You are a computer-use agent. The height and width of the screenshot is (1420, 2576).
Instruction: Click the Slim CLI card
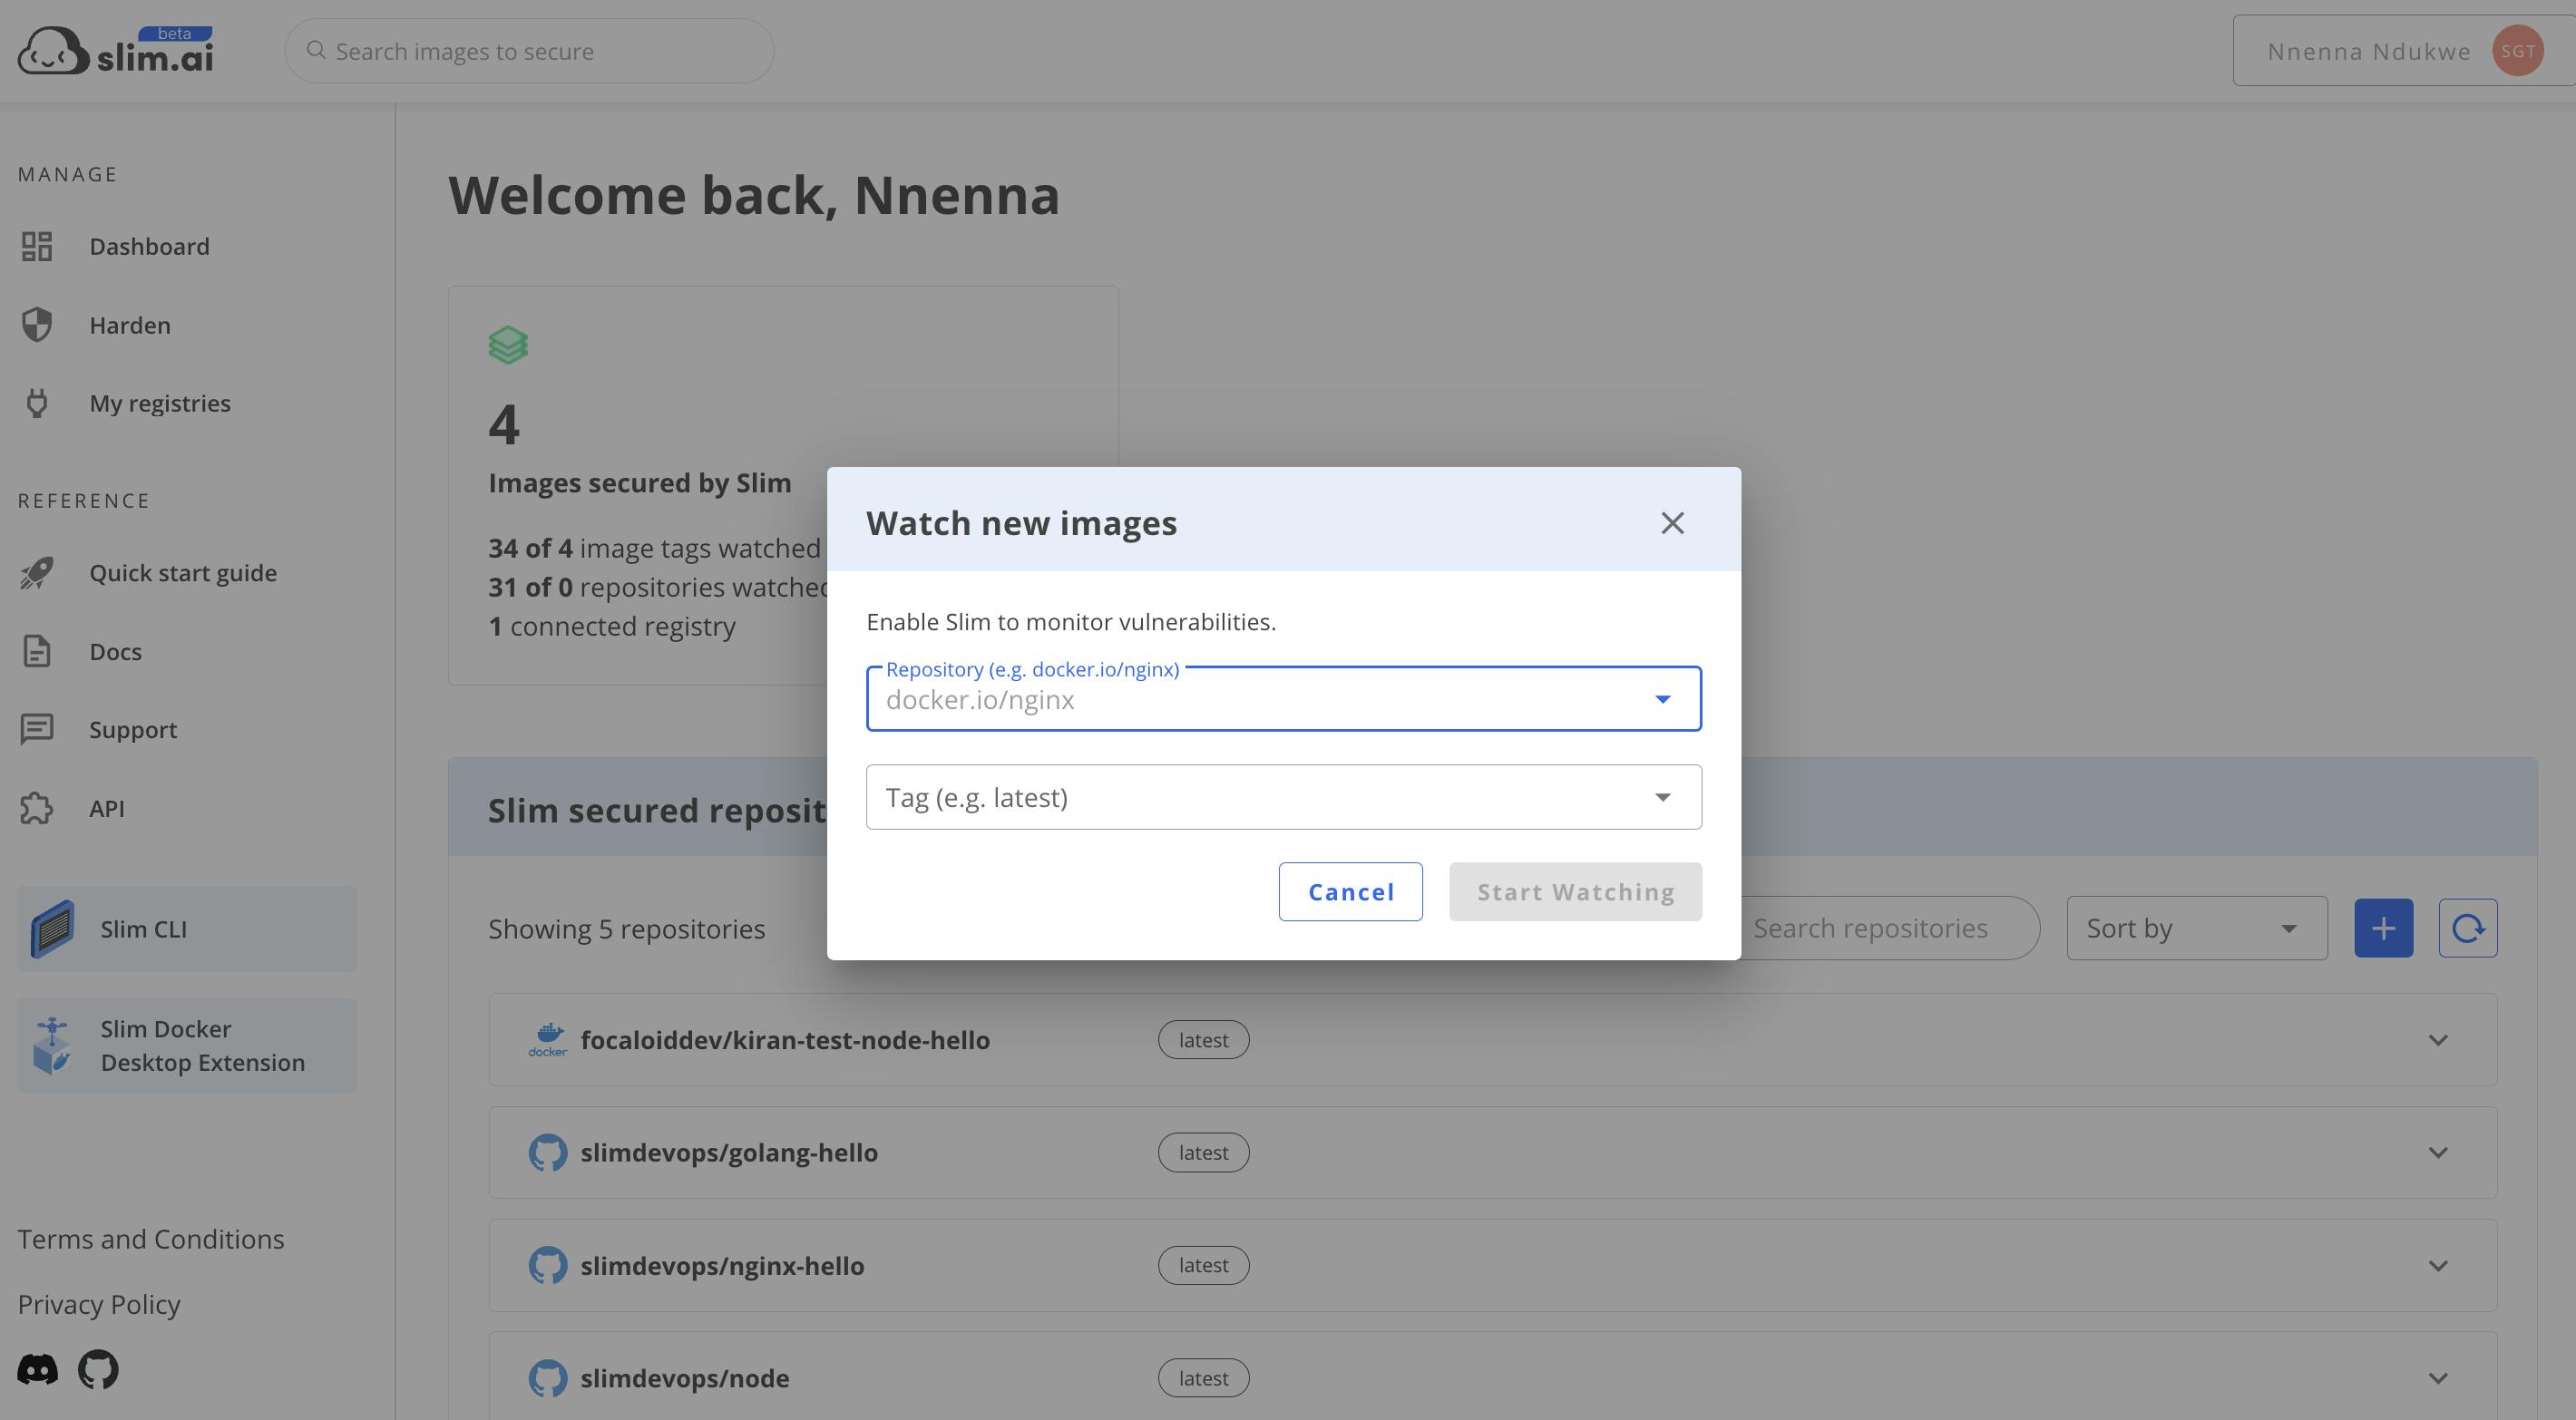187,928
